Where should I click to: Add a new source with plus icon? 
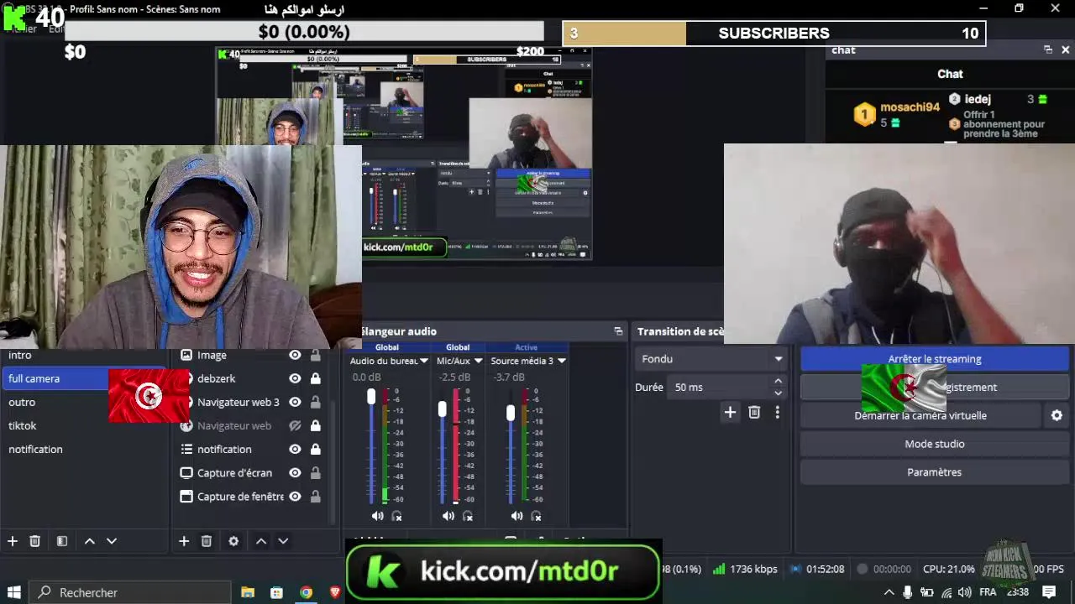[x=184, y=541]
